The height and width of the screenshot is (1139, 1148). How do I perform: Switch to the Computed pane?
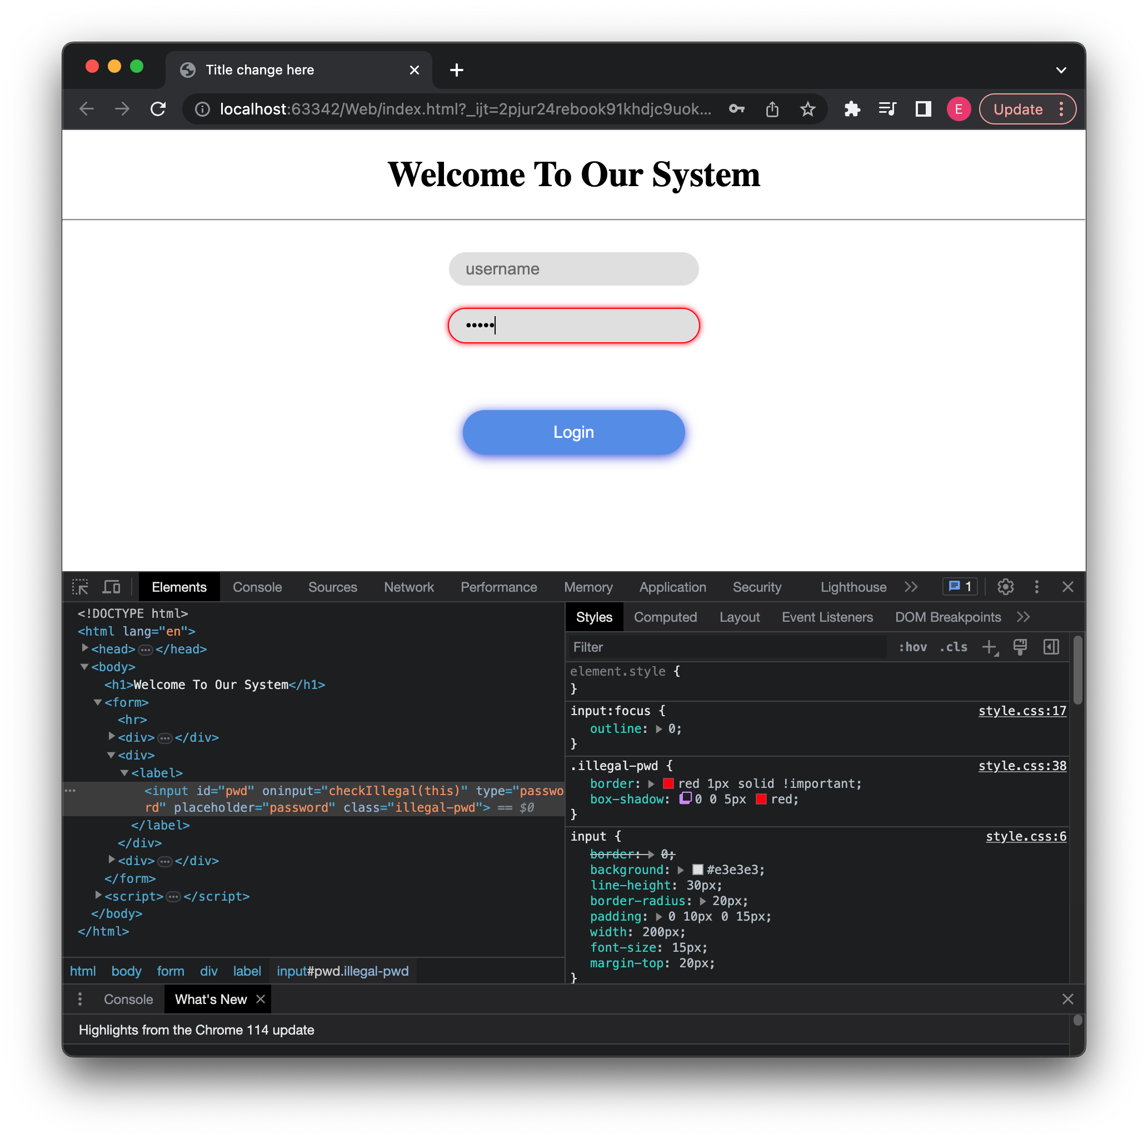pos(666,617)
